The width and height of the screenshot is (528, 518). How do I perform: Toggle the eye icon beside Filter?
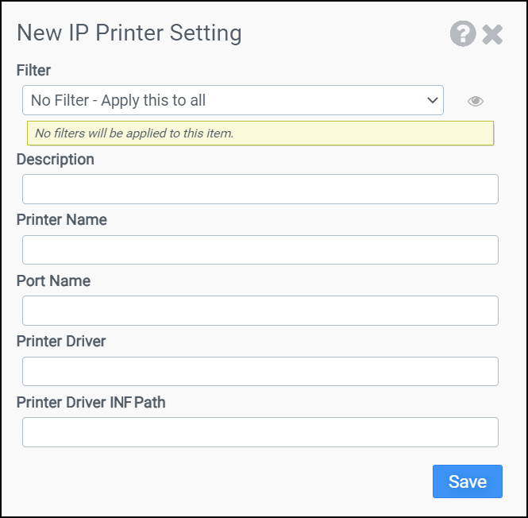point(476,101)
